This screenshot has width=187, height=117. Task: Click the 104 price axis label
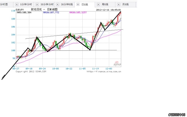pyautogui.click(x=13, y=35)
